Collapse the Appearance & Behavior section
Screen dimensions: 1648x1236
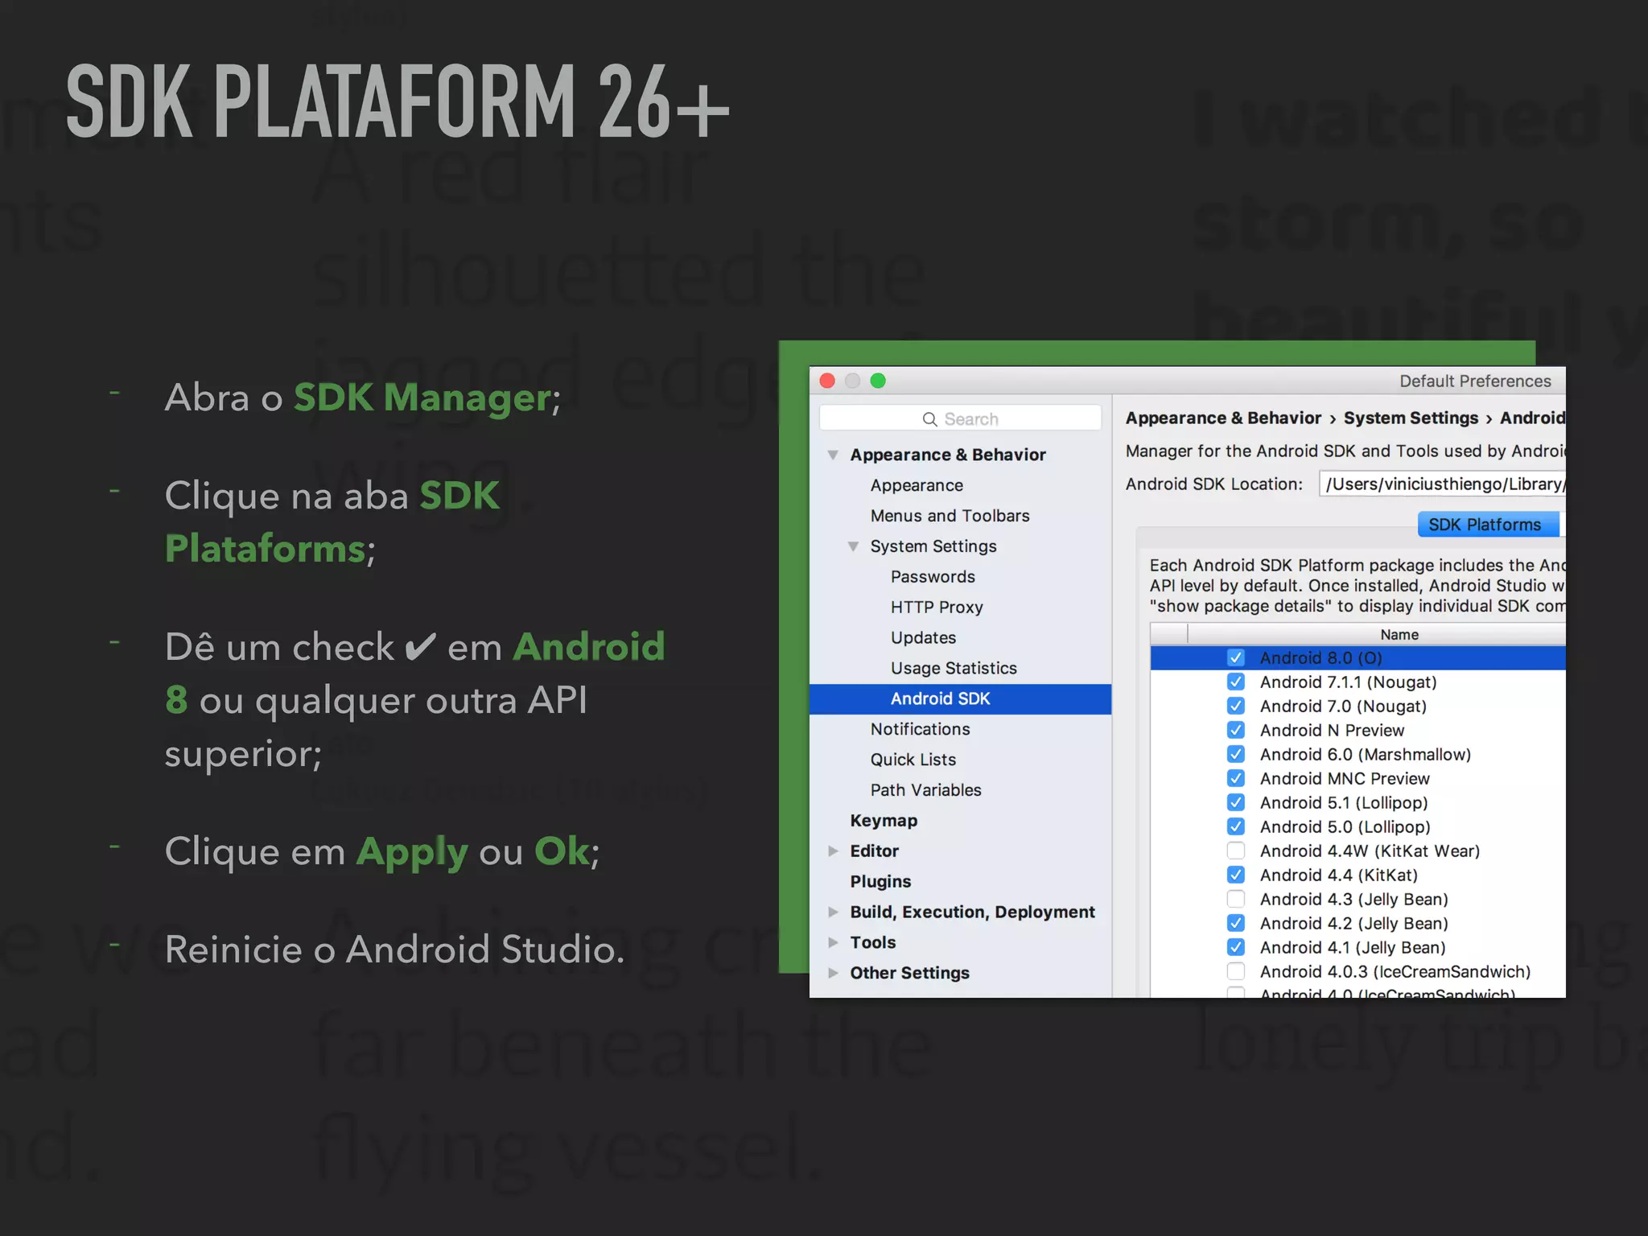tap(833, 455)
